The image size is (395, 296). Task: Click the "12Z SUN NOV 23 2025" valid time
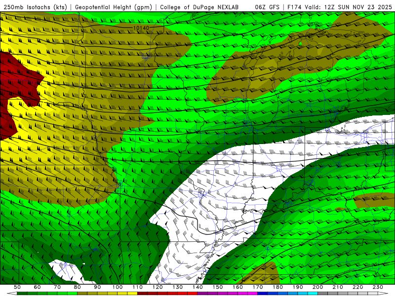(x=358, y=7)
